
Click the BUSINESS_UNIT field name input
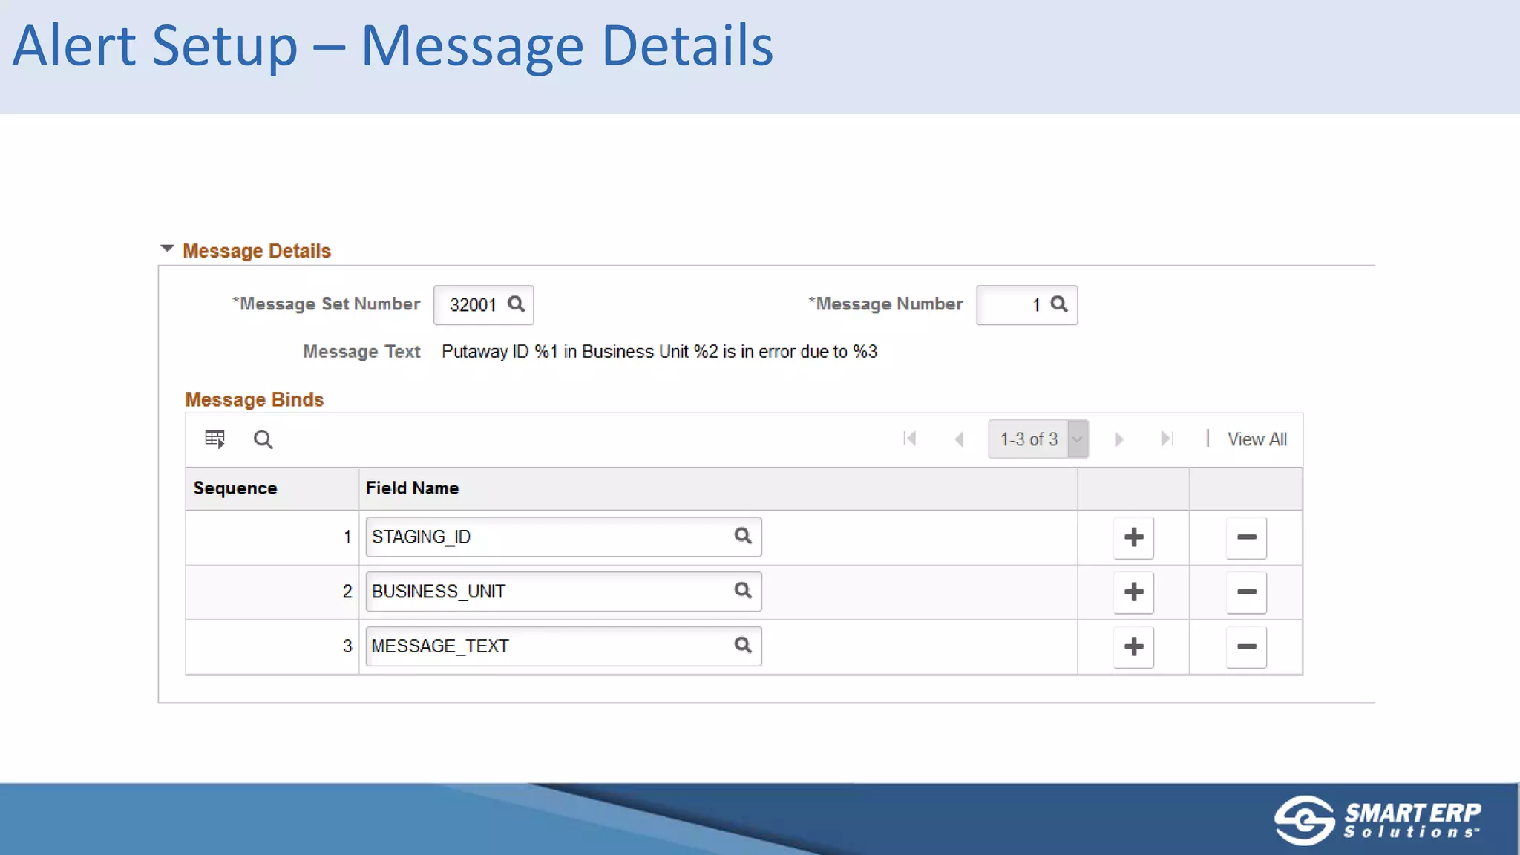pyautogui.click(x=563, y=592)
